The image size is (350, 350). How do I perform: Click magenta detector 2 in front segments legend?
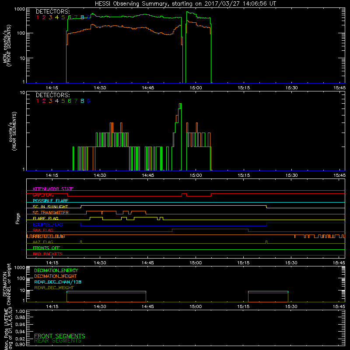[x=44, y=17]
